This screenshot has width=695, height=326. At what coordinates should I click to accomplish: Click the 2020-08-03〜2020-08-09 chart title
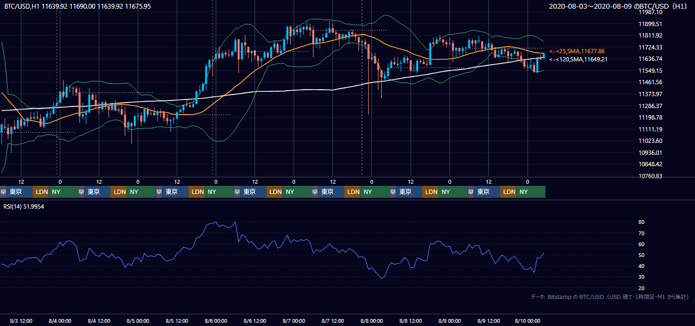pyautogui.click(x=619, y=6)
